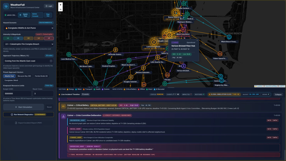Select intensity level L3
The image size is (286, 161).
click(28, 38)
